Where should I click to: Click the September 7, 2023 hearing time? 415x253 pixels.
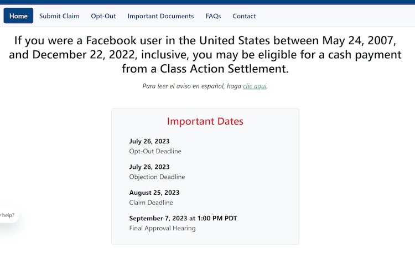pyautogui.click(x=183, y=218)
